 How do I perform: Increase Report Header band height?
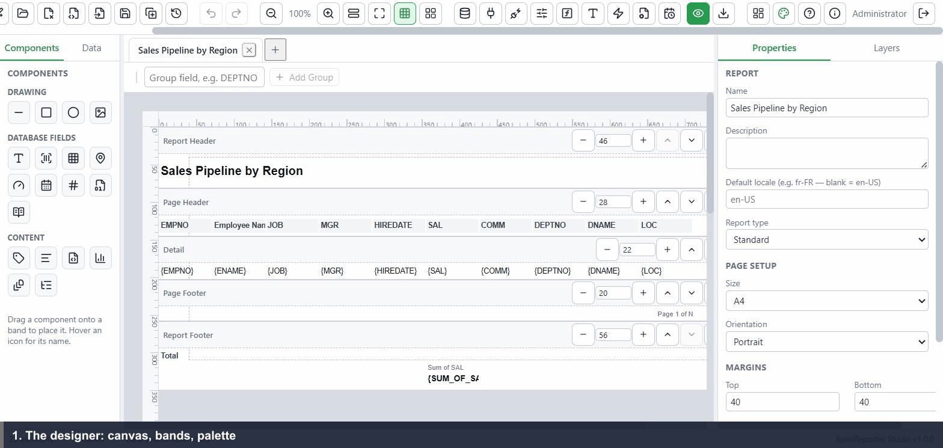tap(644, 140)
